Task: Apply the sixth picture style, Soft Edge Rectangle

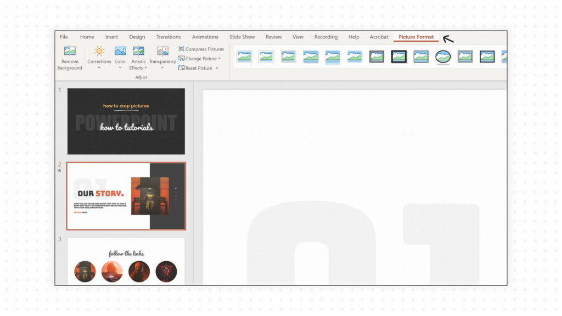Action: [355, 57]
